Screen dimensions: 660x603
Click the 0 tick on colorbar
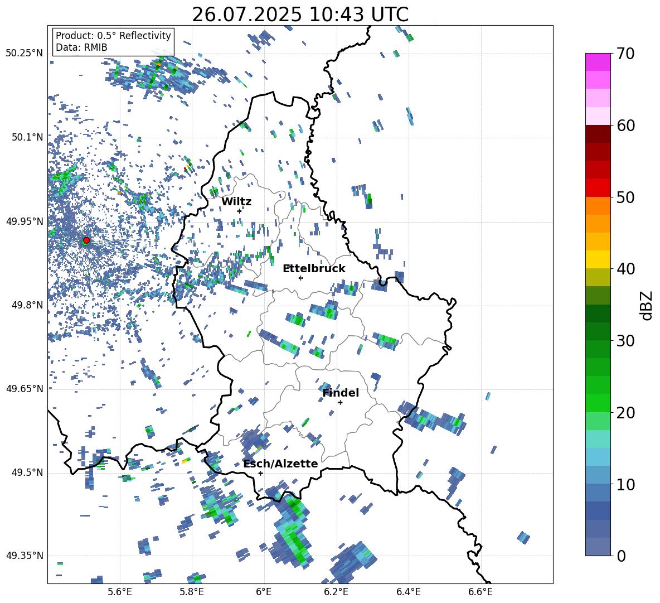click(x=621, y=556)
